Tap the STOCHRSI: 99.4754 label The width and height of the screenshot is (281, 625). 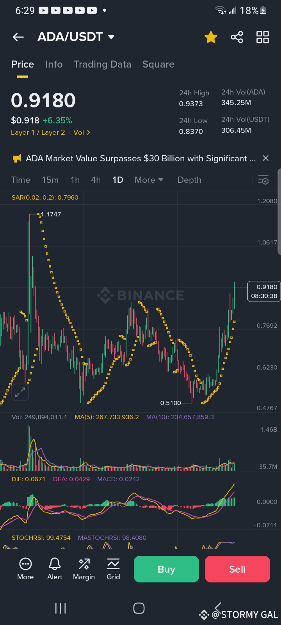pyautogui.click(x=41, y=538)
